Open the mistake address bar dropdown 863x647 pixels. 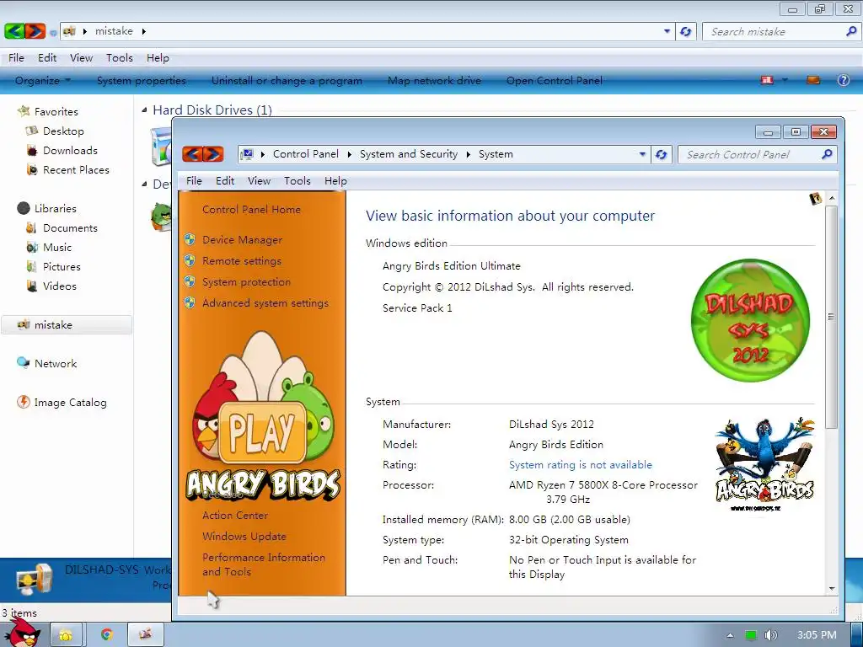(667, 31)
